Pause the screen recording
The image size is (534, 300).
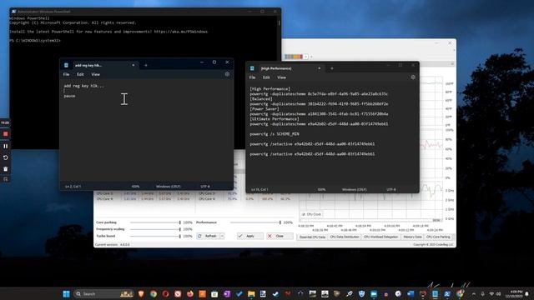5,146
